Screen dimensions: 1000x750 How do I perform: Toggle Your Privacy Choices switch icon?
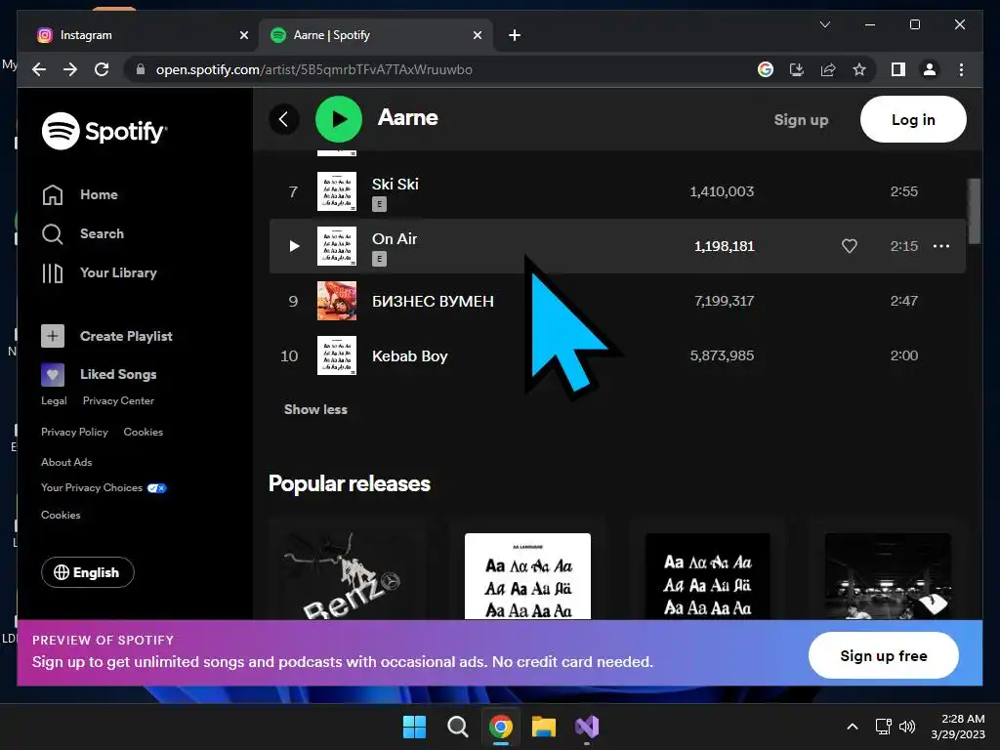click(157, 488)
